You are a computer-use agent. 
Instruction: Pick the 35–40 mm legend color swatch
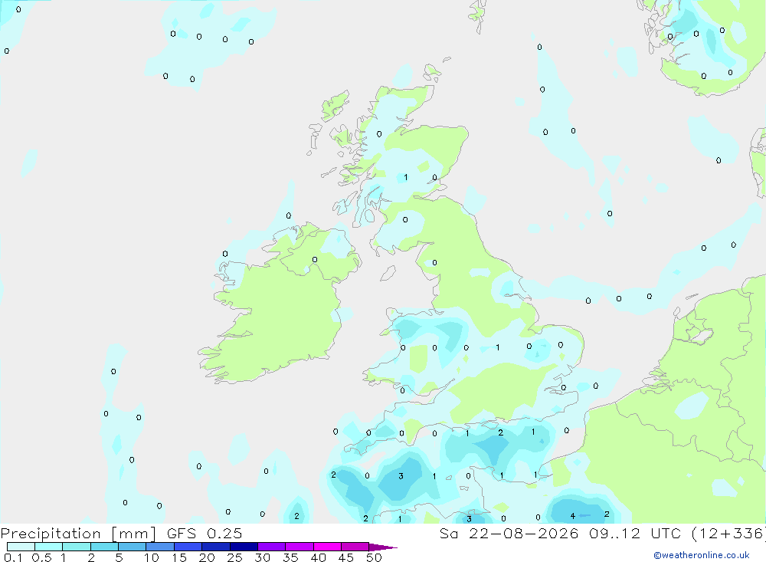[x=300, y=547]
